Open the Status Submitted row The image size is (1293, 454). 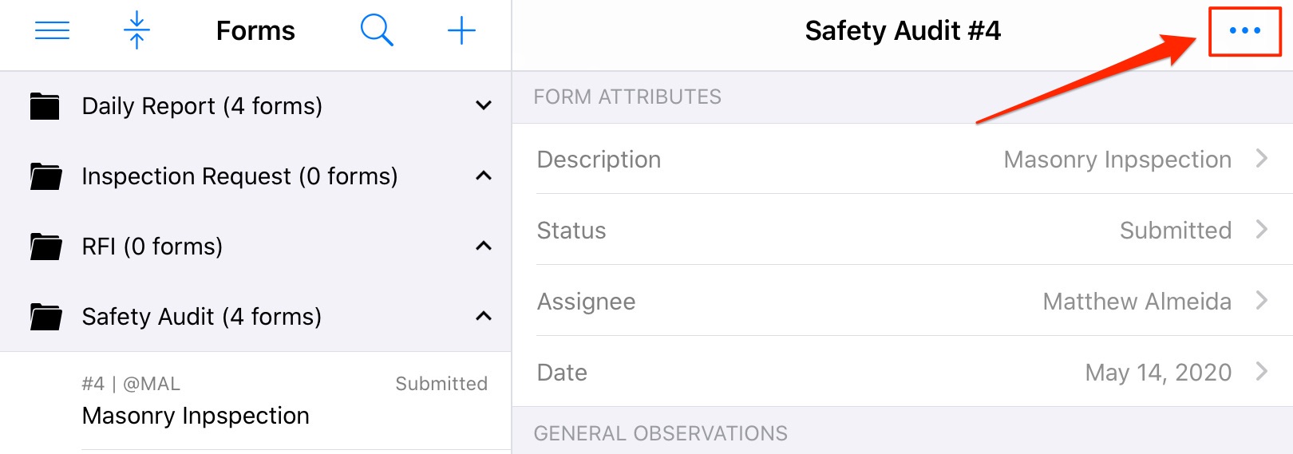[x=902, y=231]
